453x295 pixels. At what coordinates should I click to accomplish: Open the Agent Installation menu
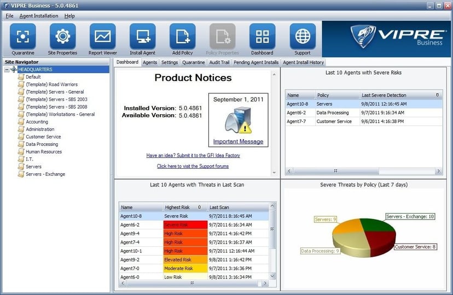pos(38,16)
